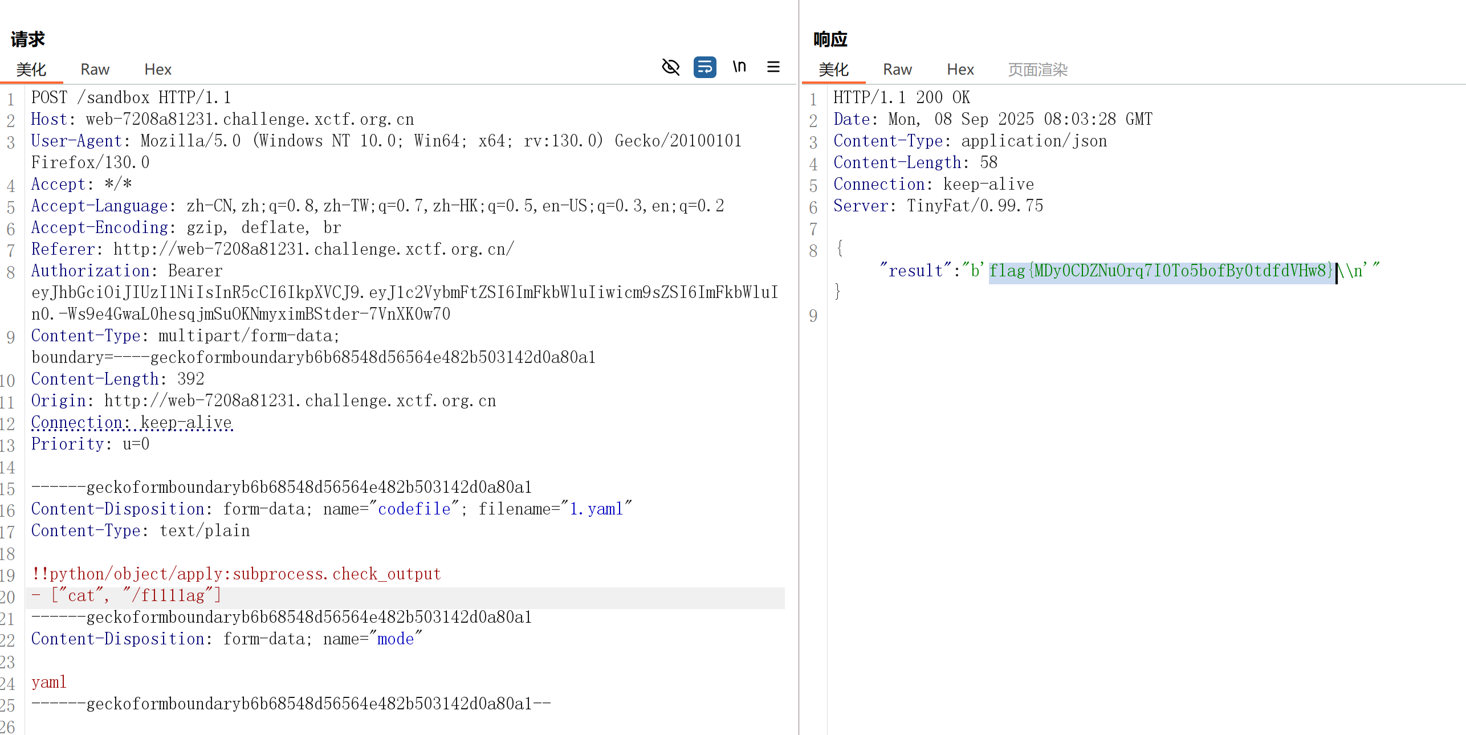
Task: Switch request view to Hex tab
Action: [x=157, y=70]
